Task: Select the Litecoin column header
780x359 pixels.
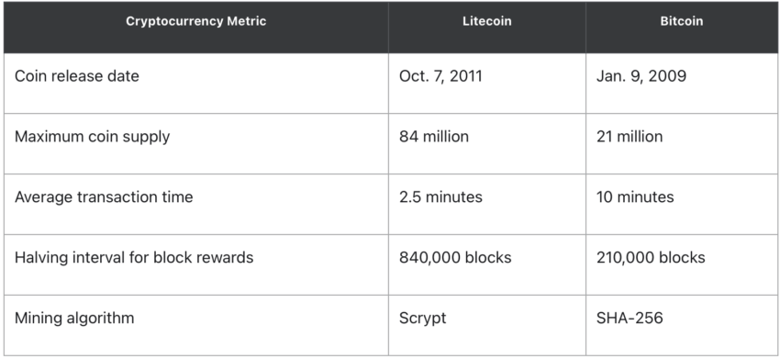Action: 487,21
